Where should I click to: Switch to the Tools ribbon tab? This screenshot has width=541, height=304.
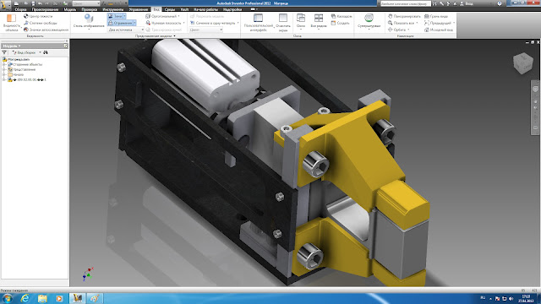pyautogui.click(x=112, y=9)
